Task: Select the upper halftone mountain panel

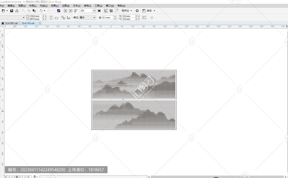Action: click(x=134, y=84)
